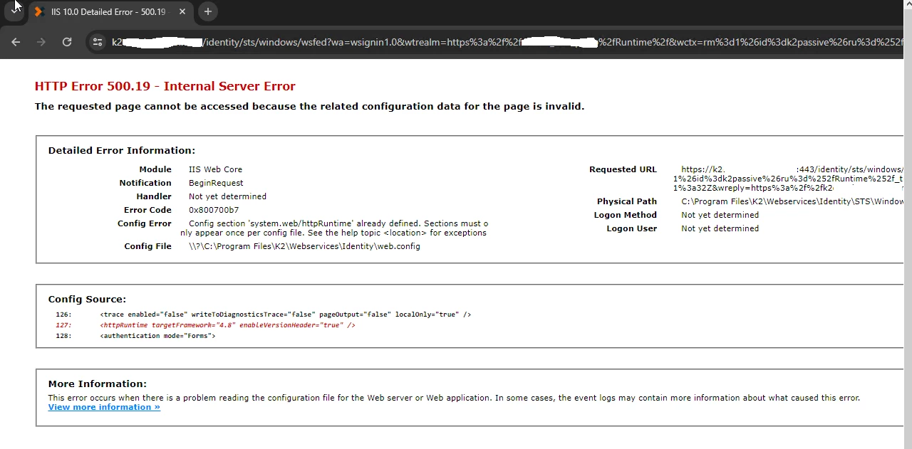Select the Config File path text

(x=304, y=245)
